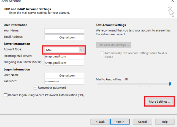
Task: Focus the Your Name input field
Action: (64, 31)
